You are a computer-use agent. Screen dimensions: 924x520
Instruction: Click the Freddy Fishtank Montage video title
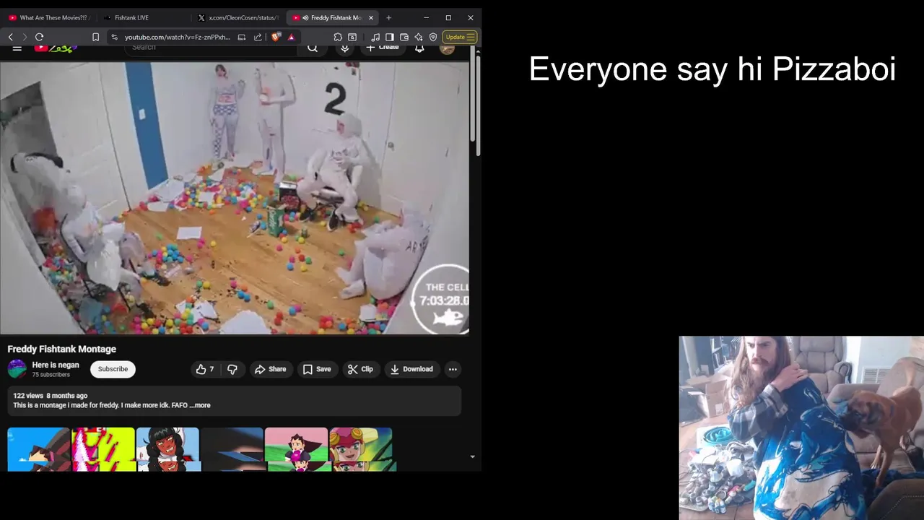point(61,349)
